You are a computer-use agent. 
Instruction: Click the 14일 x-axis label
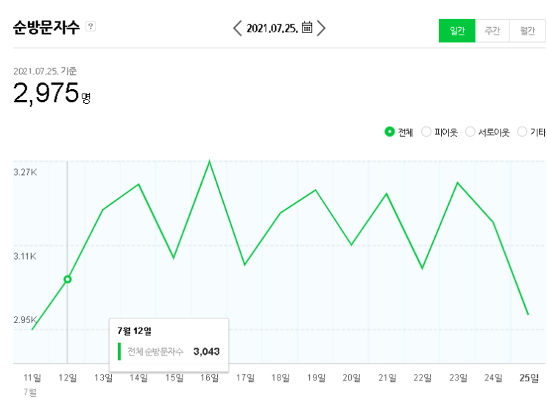click(x=138, y=378)
